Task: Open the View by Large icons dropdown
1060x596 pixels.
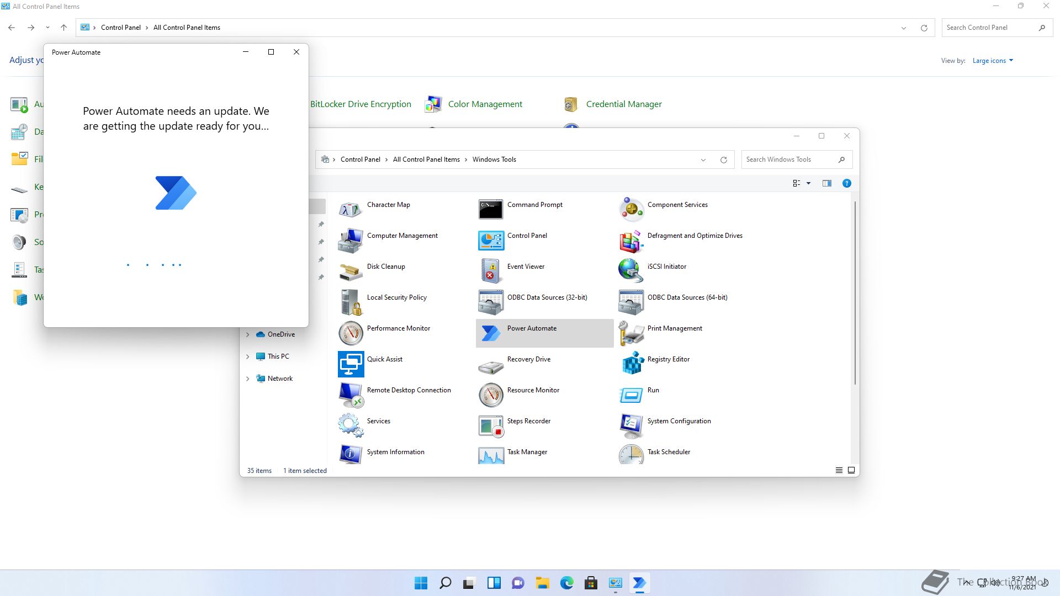Action: click(993, 61)
